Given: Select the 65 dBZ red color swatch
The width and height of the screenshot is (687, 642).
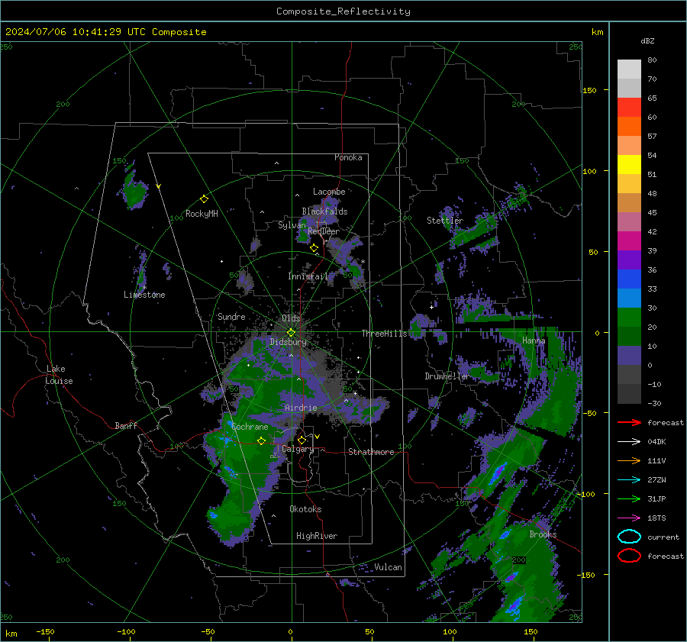Looking at the screenshot, I should (x=629, y=107).
